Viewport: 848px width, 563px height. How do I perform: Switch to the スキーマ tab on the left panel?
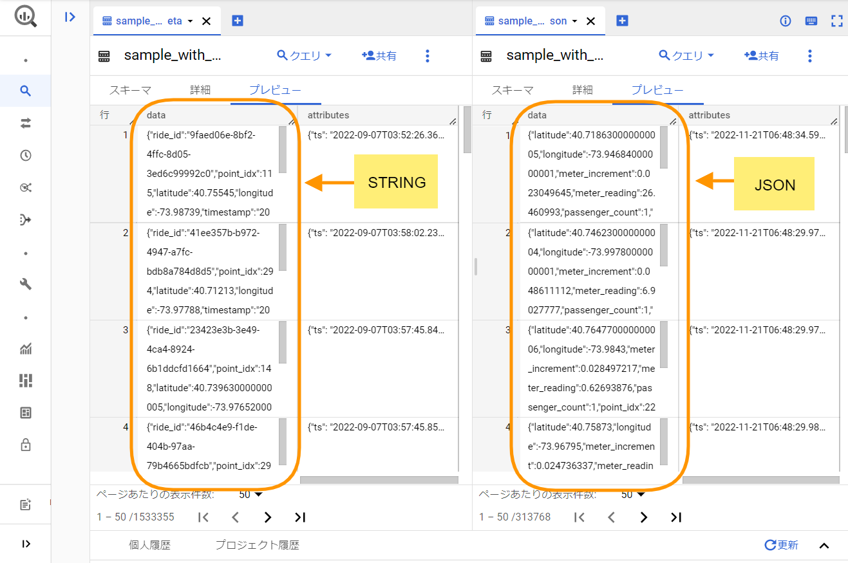click(130, 90)
